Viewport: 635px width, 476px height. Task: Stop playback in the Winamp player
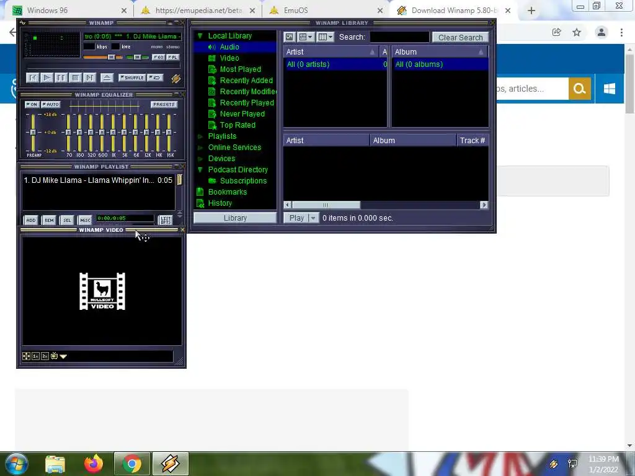(75, 77)
